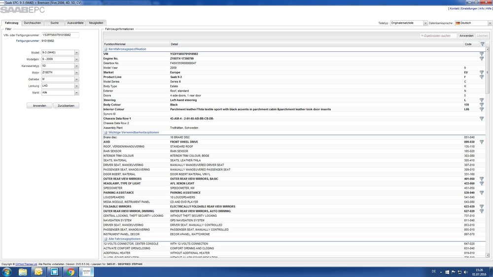Image resolution: width=493 pixels, height=277 pixels.
Task: Open the Markt dropdown
Action: pyautogui.click(x=76, y=93)
